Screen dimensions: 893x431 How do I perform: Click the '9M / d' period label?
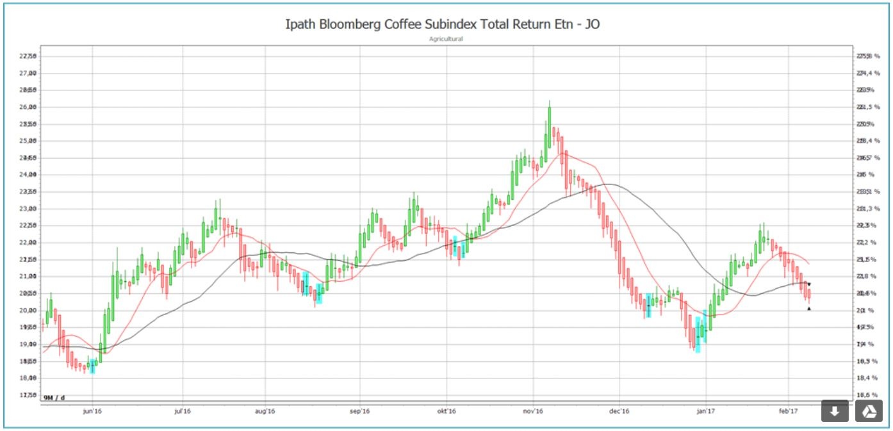click(54, 398)
